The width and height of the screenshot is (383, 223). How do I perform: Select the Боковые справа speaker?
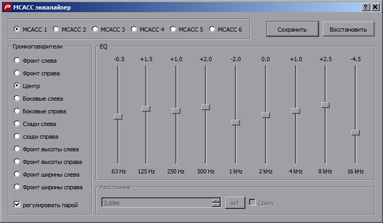click(40, 111)
